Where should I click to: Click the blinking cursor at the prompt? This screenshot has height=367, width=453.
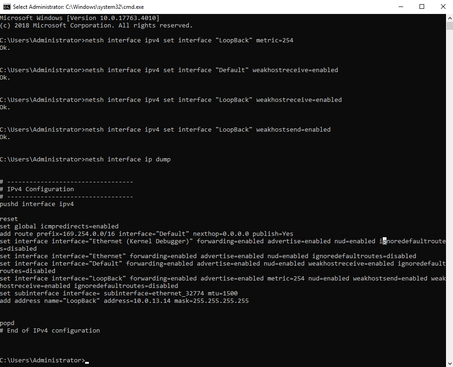(86, 361)
